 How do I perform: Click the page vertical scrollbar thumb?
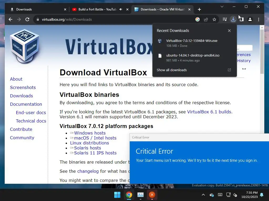click(262, 51)
